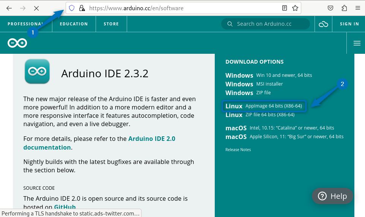Download macOS Apple Silicon version
Image resolution: width=365 pixels, height=217 pixels.
(284, 137)
